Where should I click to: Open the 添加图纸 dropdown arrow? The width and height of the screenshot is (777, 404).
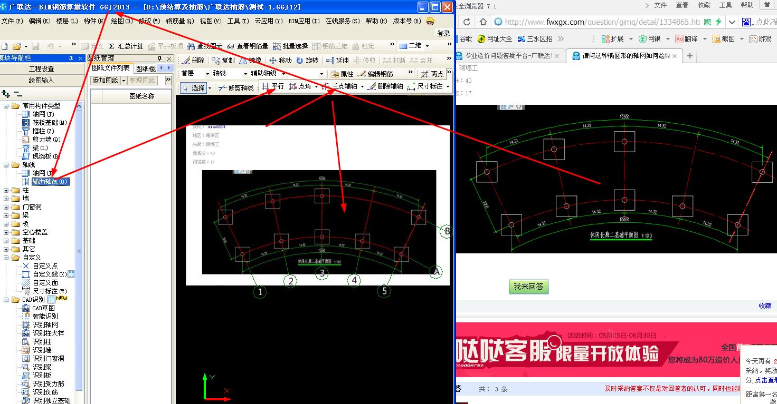pos(124,81)
